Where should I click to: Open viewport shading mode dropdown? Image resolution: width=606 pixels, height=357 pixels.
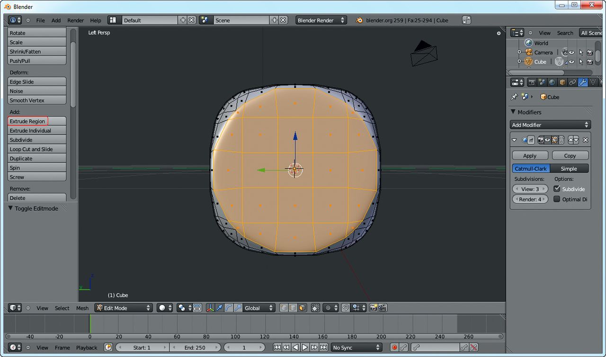[x=165, y=308]
